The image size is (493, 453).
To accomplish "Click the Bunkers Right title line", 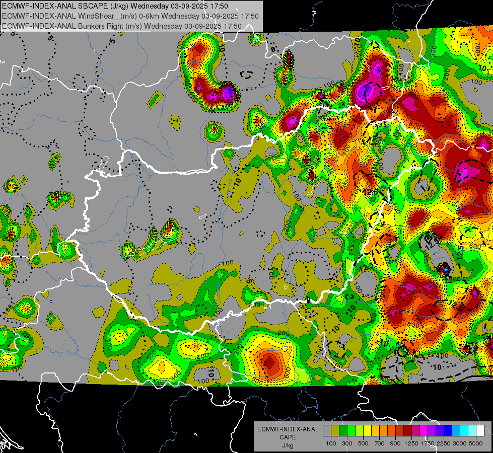I will click(122, 26).
